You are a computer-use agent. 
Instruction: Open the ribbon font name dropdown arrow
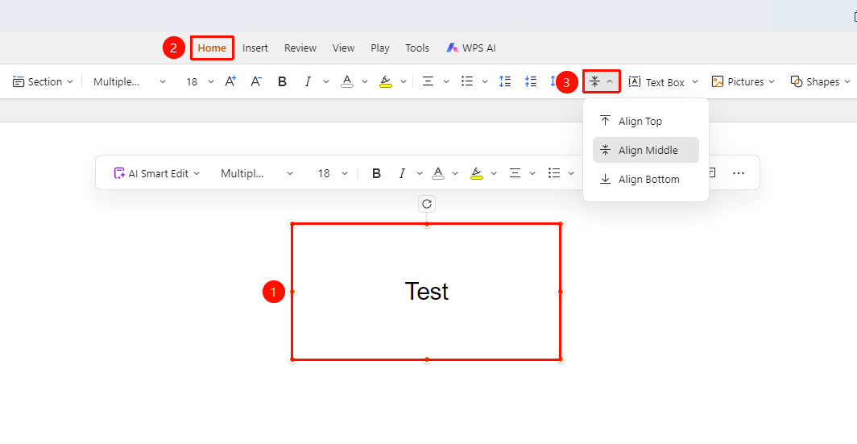coord(163,81)
